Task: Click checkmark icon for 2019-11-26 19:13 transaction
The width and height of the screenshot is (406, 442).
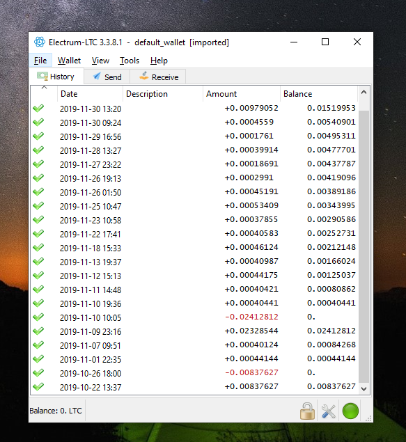Action: click(x=38, y=178)
